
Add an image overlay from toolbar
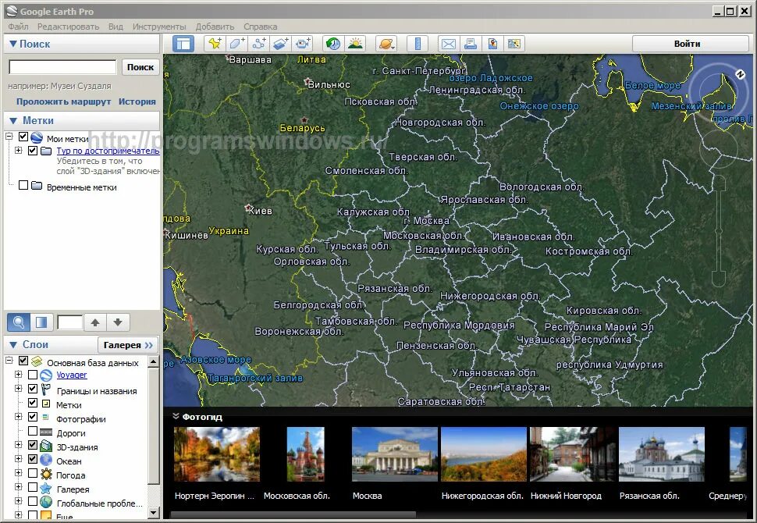(281, 44)
